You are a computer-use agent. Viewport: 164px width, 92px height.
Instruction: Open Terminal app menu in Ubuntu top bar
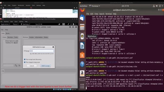pos(95,6)
